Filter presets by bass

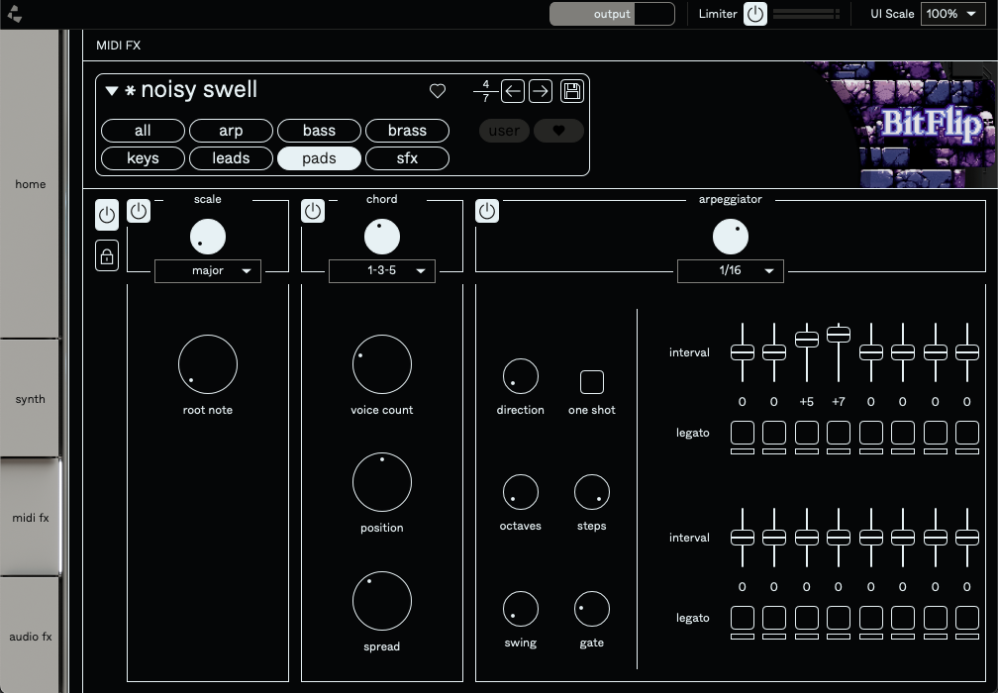tap(319, 131)
